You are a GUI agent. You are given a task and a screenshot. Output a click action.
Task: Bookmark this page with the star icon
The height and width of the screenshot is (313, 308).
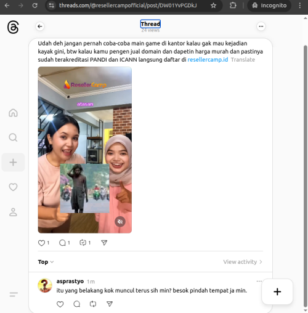(x=213, y=6)
